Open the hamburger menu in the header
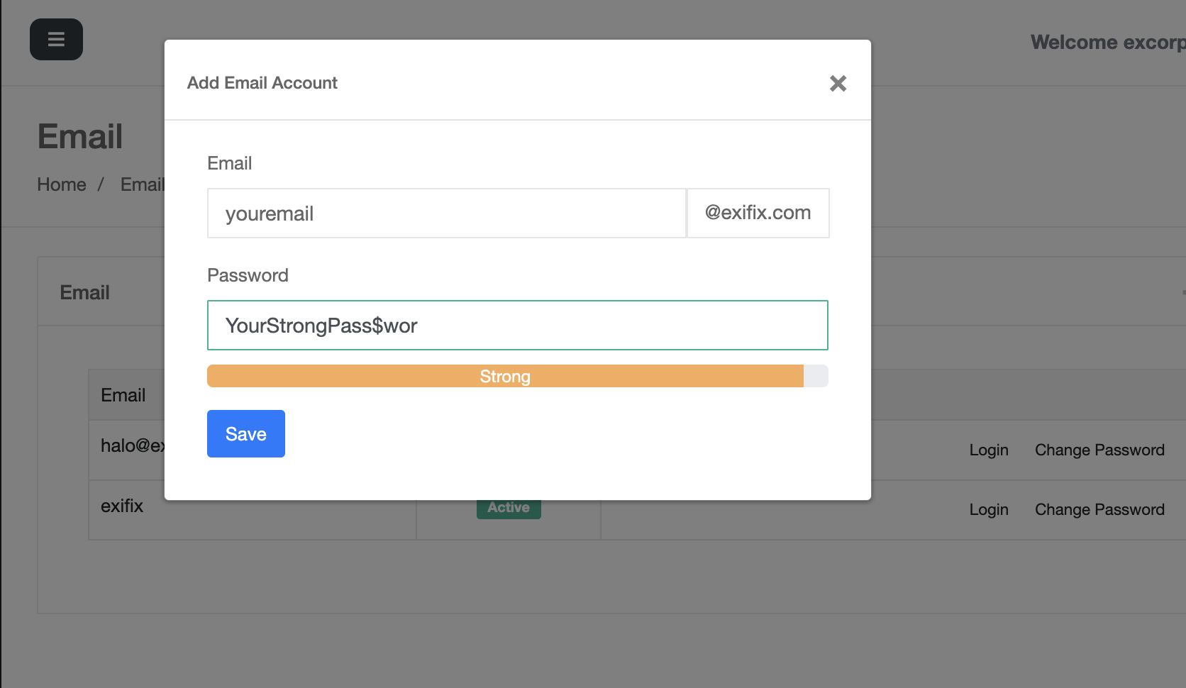 click(x=56, y=40)
